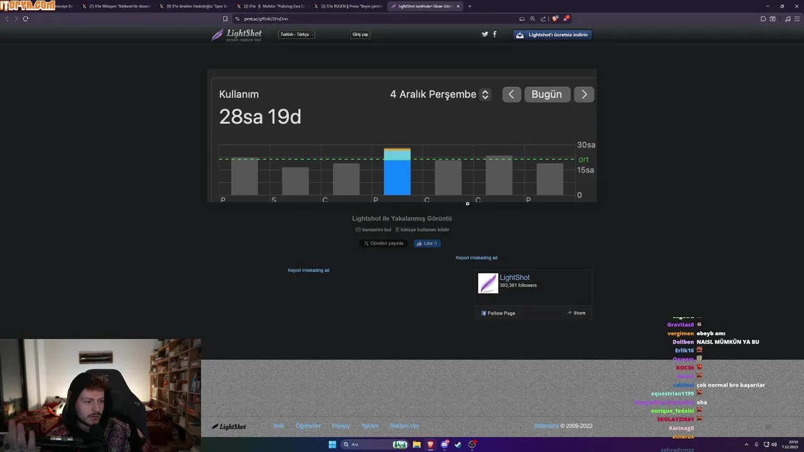The width and height of the screenshot is (804, 452).
Task: Close the LightShot browser tab
Action: pos(458,6)
